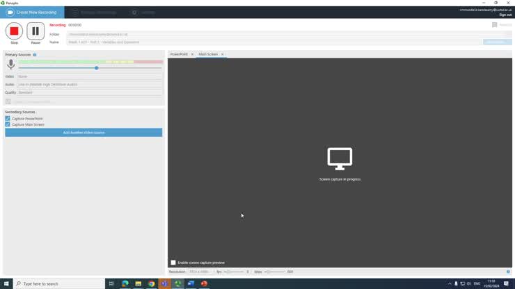Viewport: 515px width, 289px height.
Task: Open PowerPoint from the taskbar
Action: coord(204,283)
